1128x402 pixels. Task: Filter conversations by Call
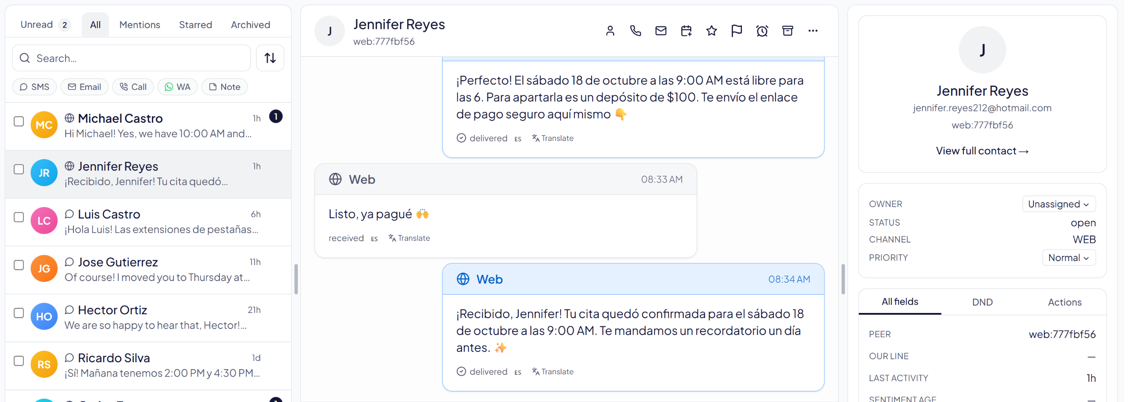[x=133, y=87]
